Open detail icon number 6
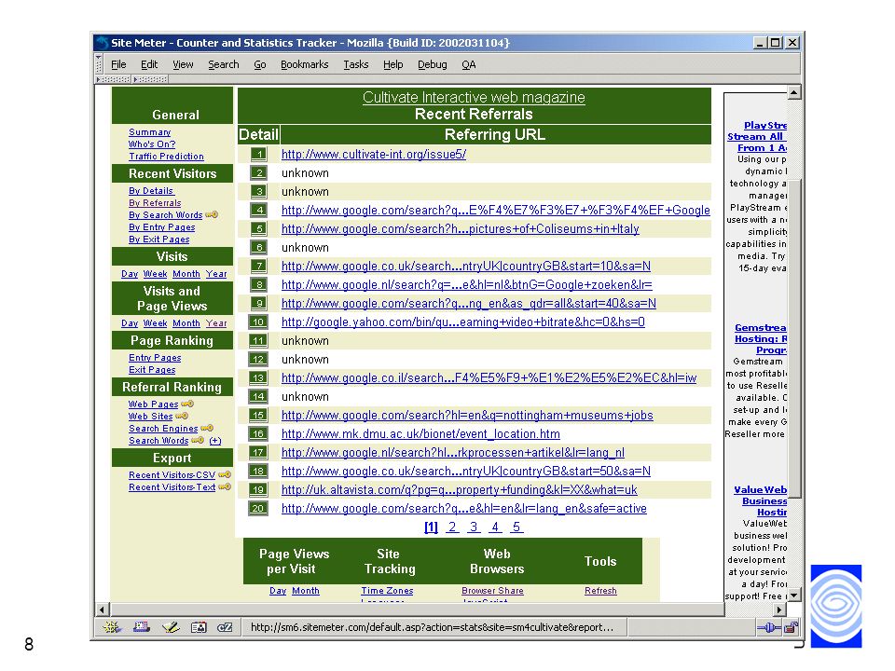 pyautogui.click(x=258, y=248)
